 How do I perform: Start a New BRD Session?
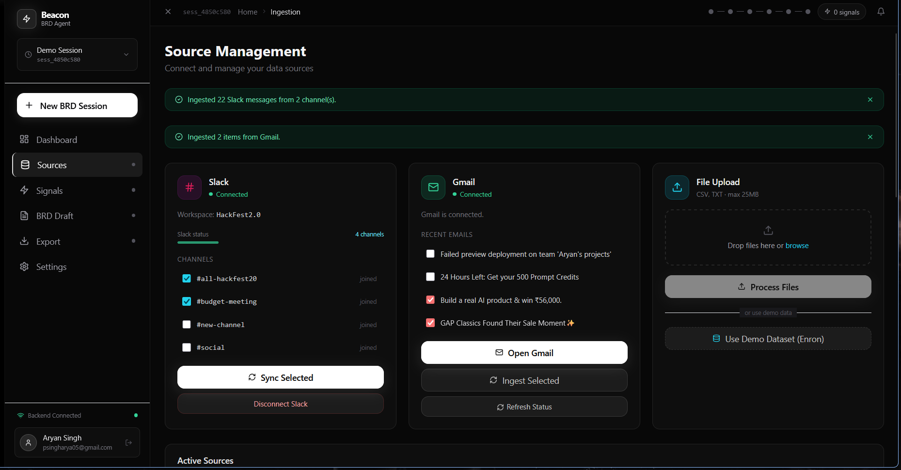pyautogui.click(x=77, y=105)
